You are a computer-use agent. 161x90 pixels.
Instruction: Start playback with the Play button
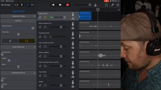tap(60, 5)
